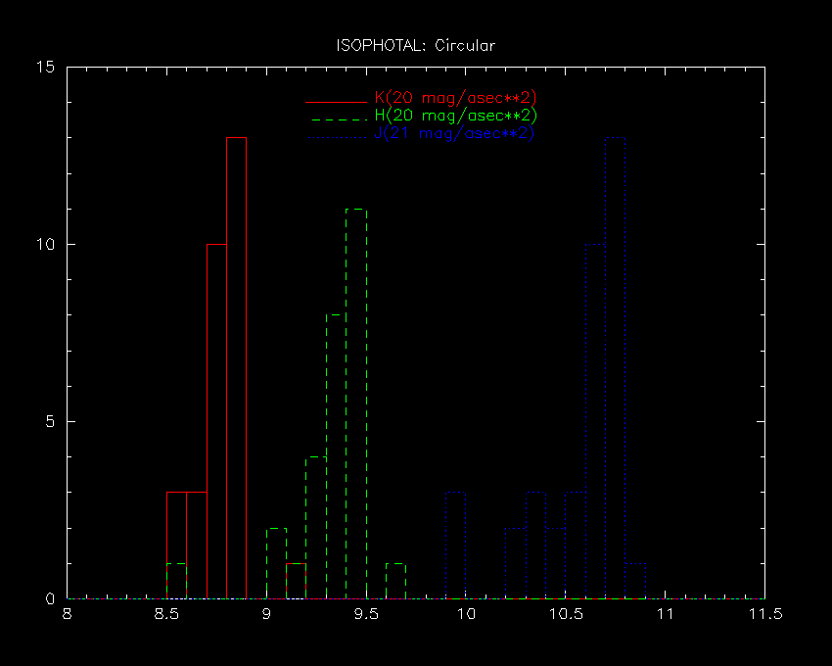This screenshot has height=666, width=832.
Task: Click y-axis label 0
Action: 50,598
